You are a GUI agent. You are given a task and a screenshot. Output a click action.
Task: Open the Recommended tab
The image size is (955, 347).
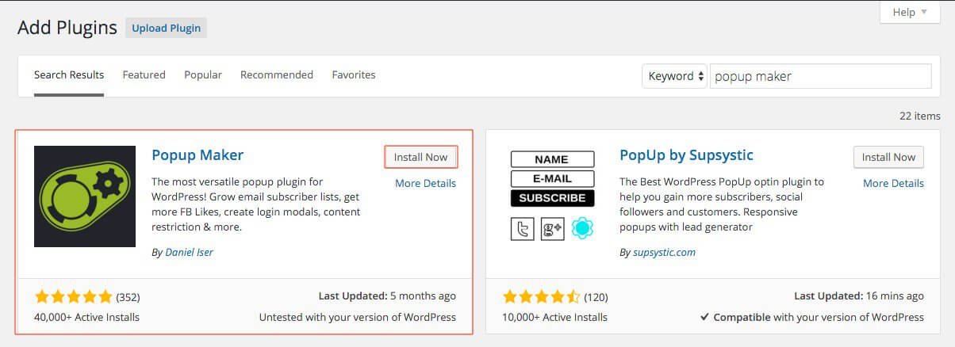pos(277,74)
